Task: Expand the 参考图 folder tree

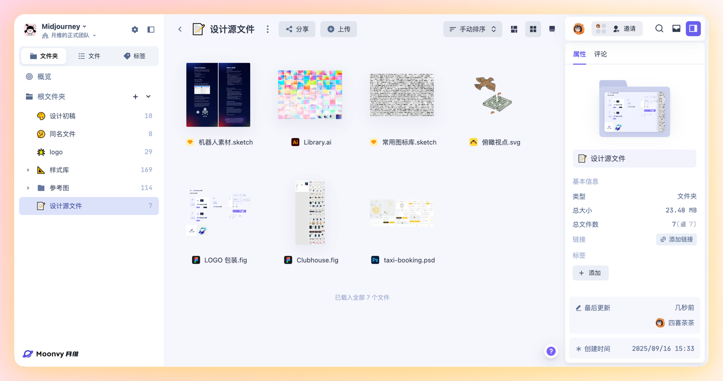Action: pos(28,188)
